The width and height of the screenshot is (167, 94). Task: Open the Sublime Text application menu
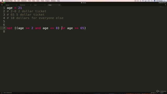9,1
